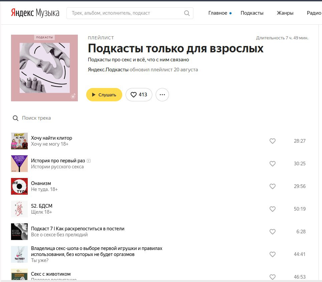Click the duration 50:19
Viewport: 322px width, 282px height.
click(300, 209)
